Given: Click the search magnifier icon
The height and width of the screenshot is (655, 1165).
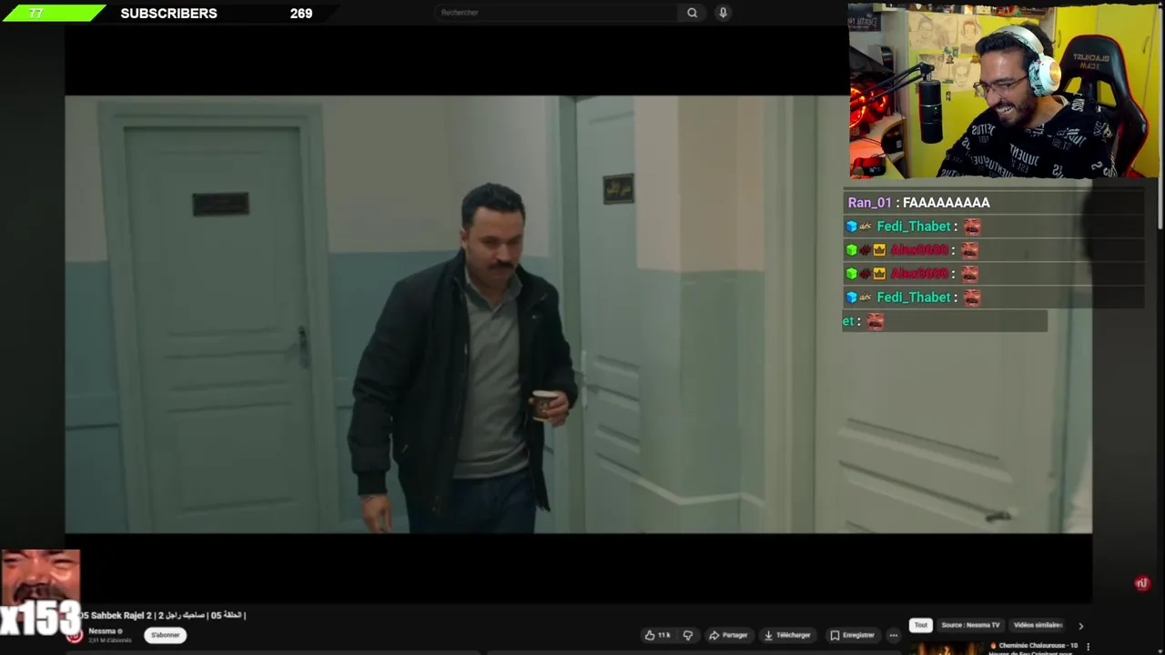Looking at the screenshot, I should 692,13.
